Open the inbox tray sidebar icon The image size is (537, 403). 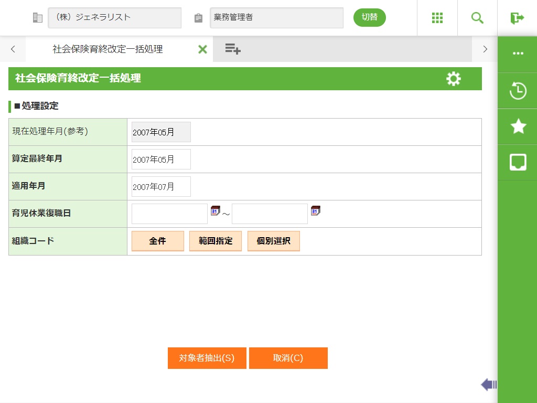pyautogui.click(x=518, y=162)
